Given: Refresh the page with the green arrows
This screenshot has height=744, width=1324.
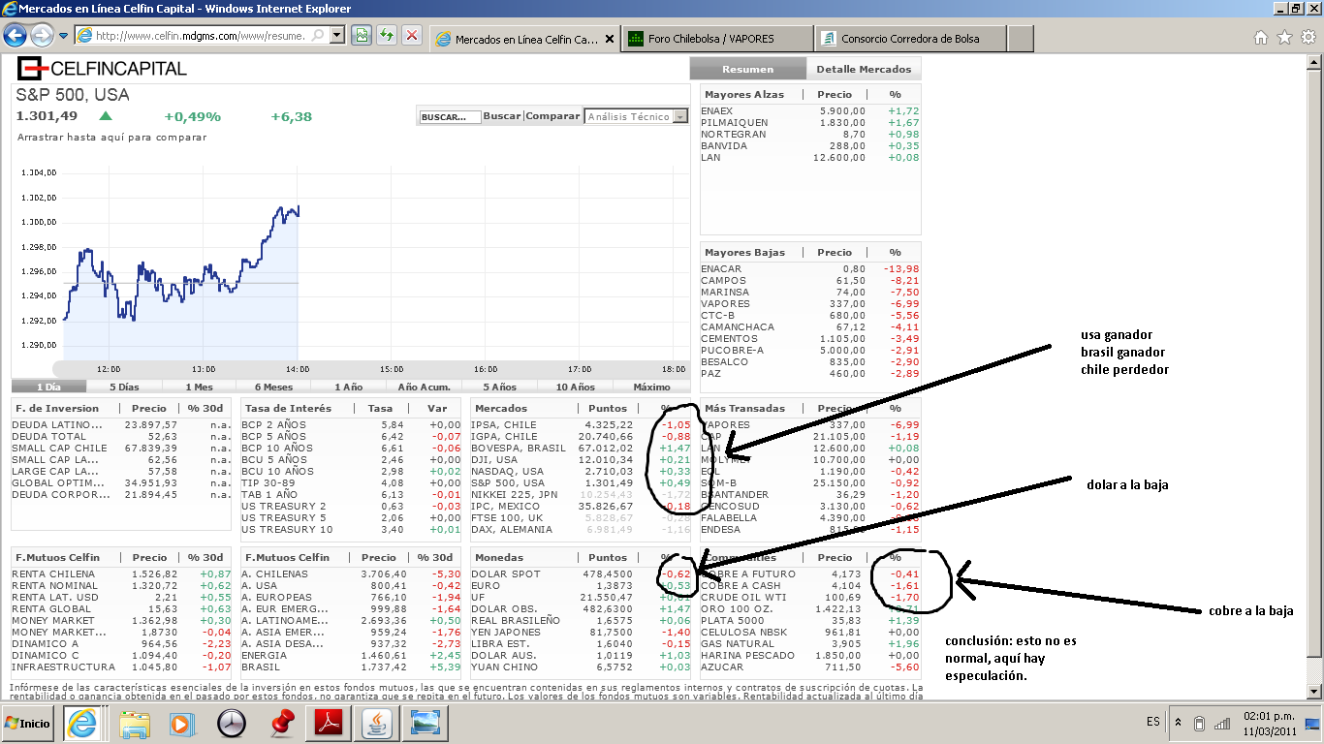Looking at the screenshot, I should tap(387, 36).
